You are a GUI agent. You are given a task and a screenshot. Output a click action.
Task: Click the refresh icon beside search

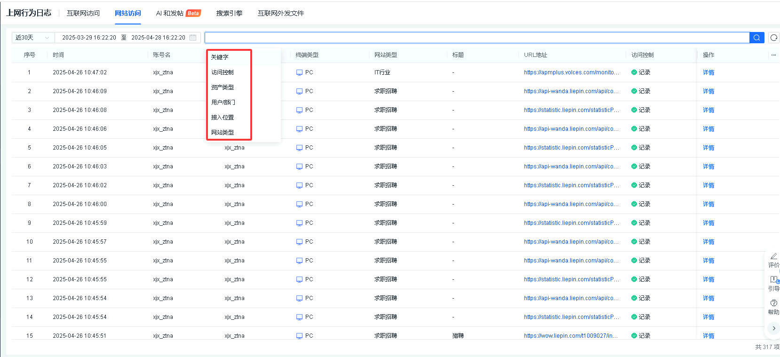pos(773,38)
